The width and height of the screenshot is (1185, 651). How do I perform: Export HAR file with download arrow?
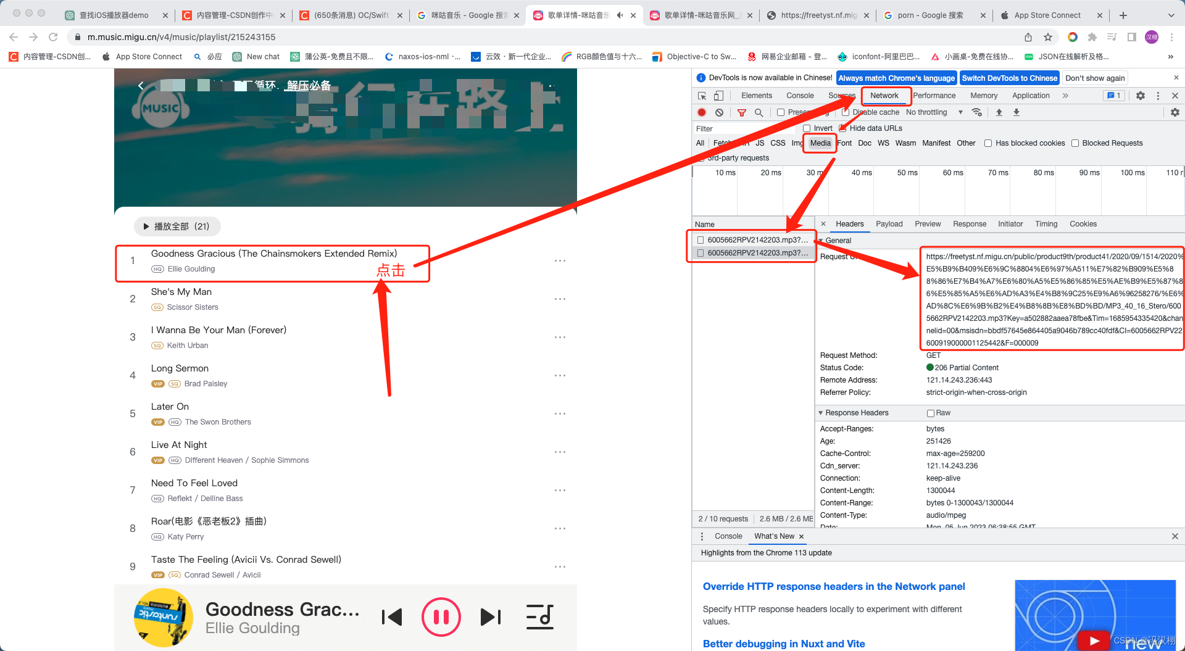click(x=1017, y=112)
